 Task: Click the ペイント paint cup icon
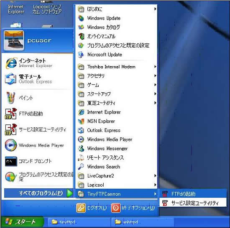[10, 98]
